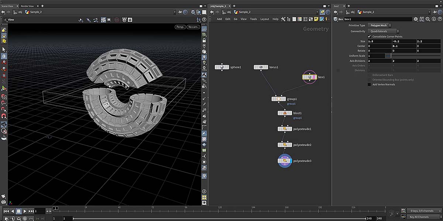Screen dimensions: 443x221
Task: Toggle Oriented Bounding Box checkbox
Action: coord(369,80)
